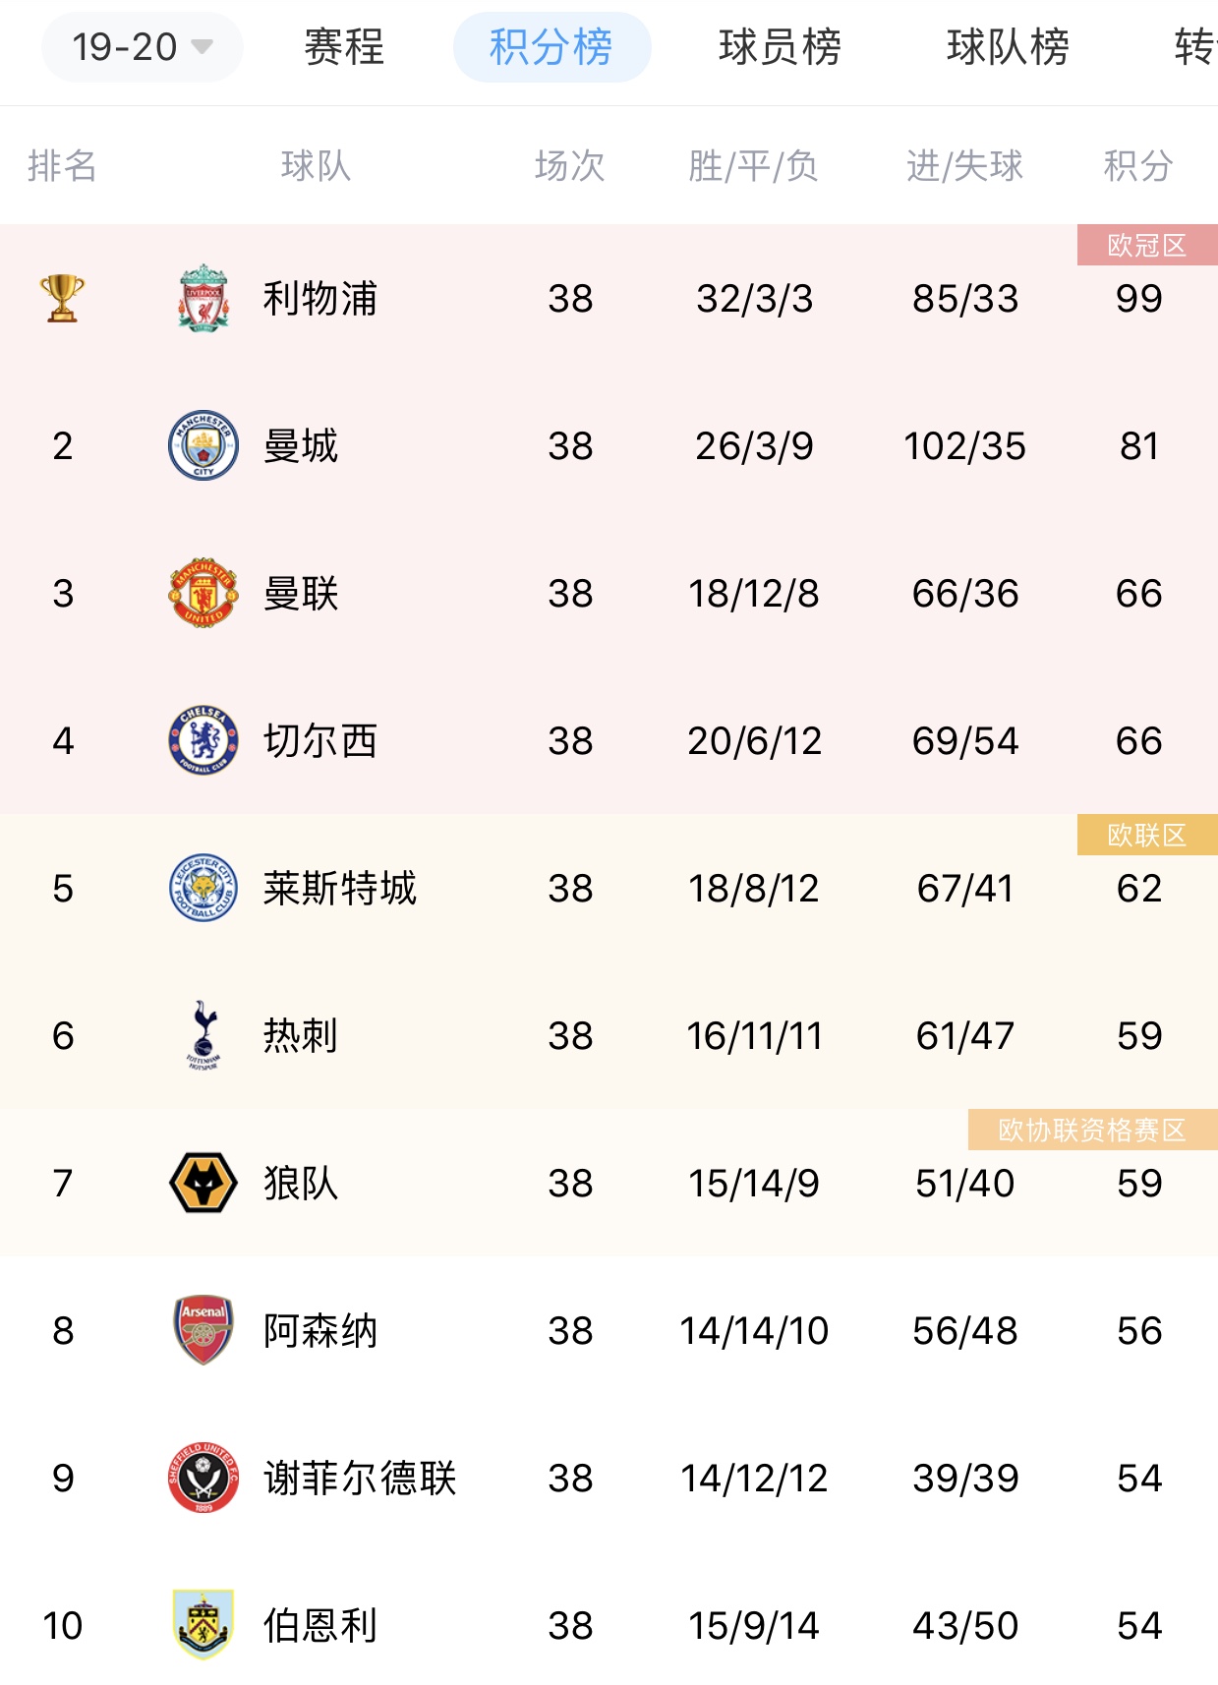Switch to the 赛程 tab
The width and height of the screenshot is (1218, 1685).
(344, 47)
